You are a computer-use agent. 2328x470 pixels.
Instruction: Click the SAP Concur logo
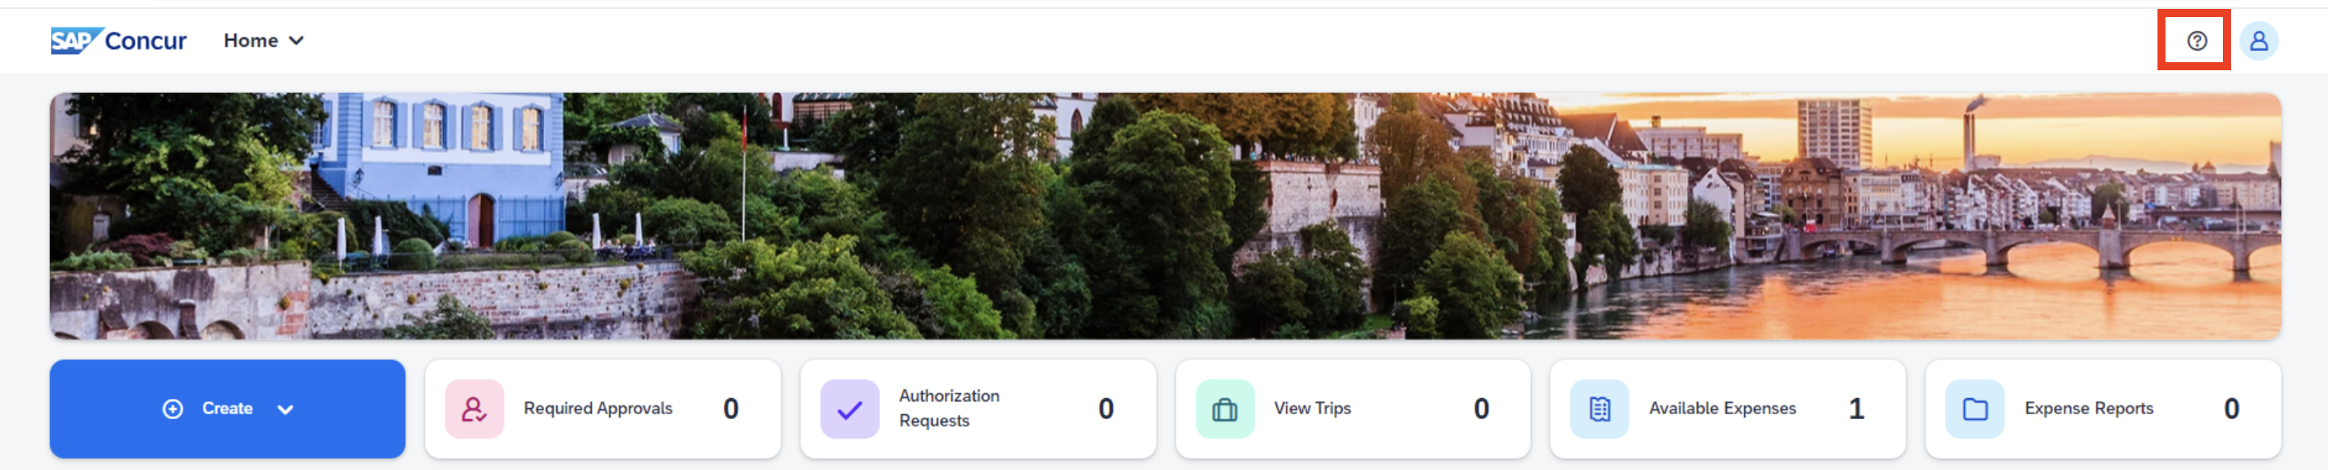118,40
